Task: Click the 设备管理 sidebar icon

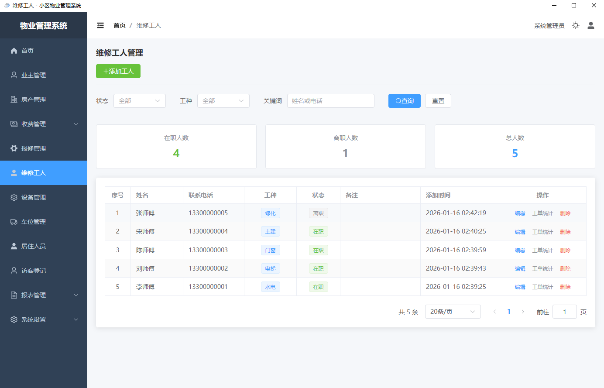Action: pyautogui.click(x=14, y=197)
